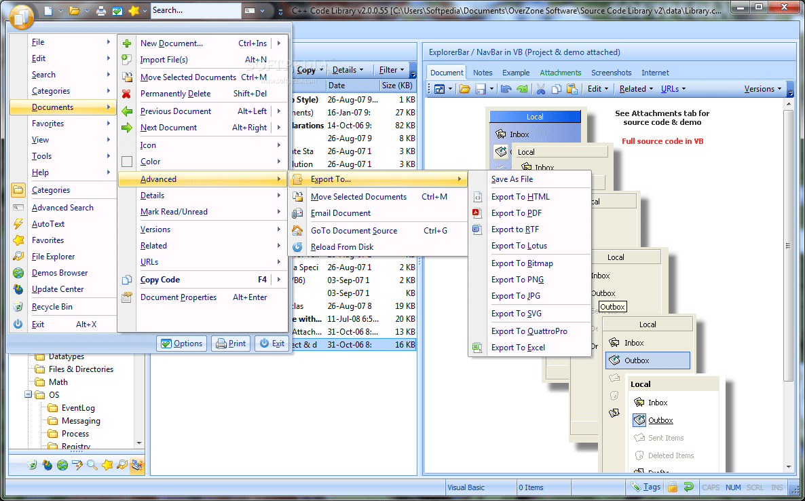805x501 pixels.
Task: Open the Versions dropdown on the Document toolbar
Action: pyautogui.click(x=762, y=88)
